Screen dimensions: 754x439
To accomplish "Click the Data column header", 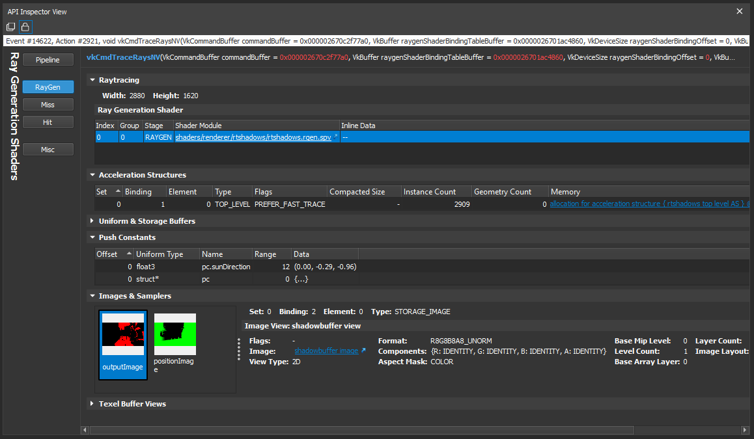I will point(325,254).
